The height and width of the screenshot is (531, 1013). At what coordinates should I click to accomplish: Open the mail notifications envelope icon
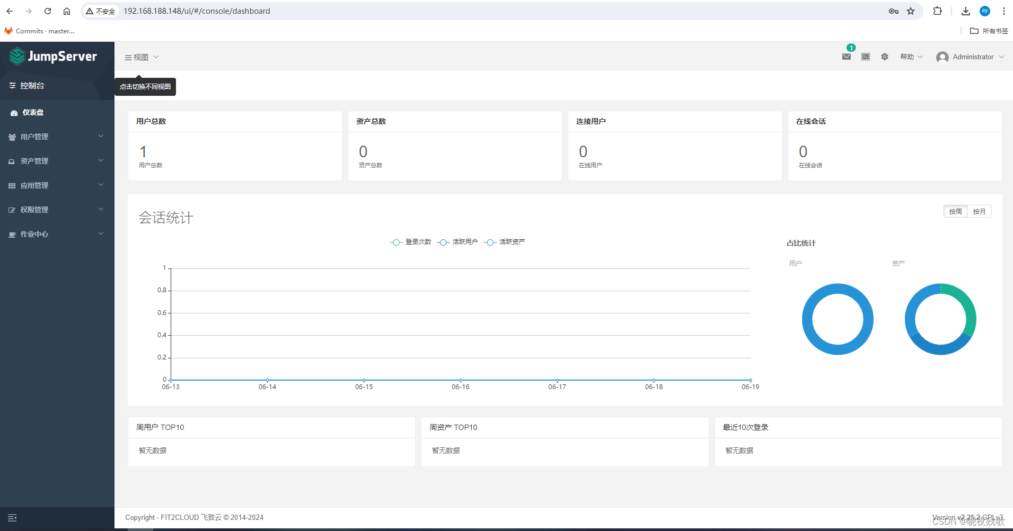point(847,57)
